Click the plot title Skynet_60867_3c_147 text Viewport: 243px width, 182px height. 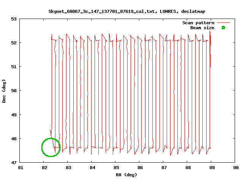tap(127, 11)
